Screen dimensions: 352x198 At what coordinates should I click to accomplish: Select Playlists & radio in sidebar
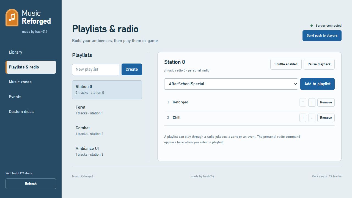(31, 67)
